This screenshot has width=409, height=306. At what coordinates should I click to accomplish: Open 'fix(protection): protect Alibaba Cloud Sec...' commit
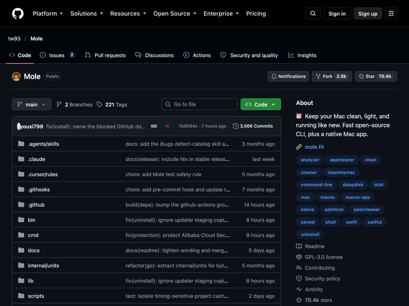(177, 235)
